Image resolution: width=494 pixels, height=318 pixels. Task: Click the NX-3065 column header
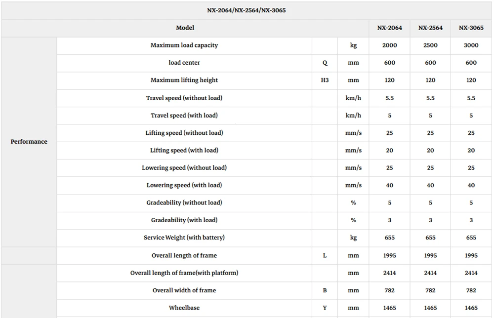471,28
